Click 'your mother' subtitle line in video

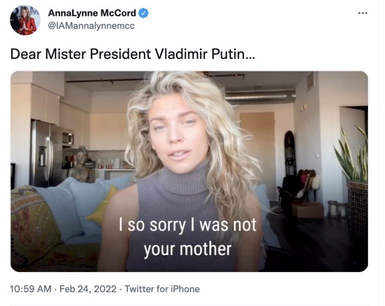pos(187,249)
